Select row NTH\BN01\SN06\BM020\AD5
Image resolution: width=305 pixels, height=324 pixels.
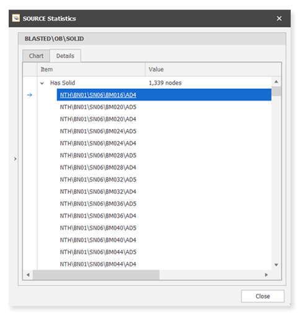[x=164, y=107]
